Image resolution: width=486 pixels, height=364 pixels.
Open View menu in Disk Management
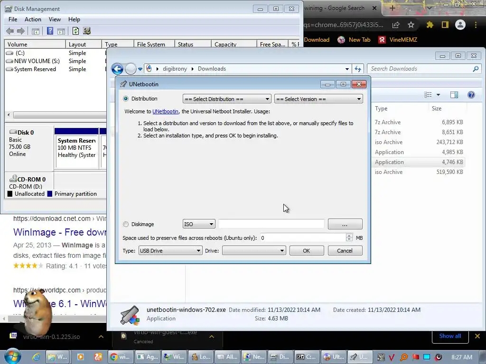point(55,19)
